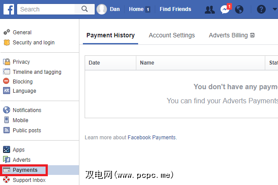
Task: Click the Adverts Billing external link icon
Action: tap(252, 35)
